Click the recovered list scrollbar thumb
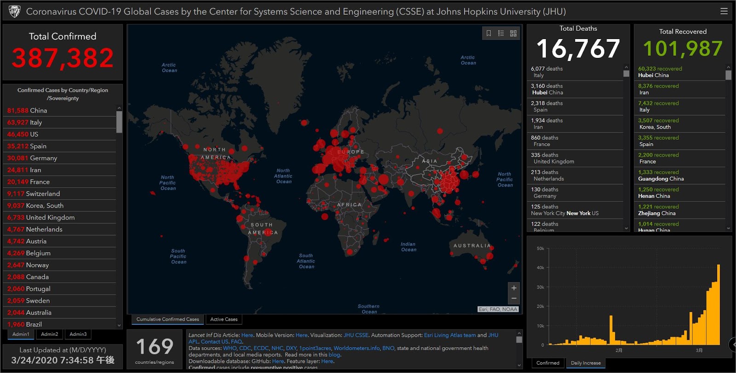This screenshot has width=736, height=373. pos(728,75)
